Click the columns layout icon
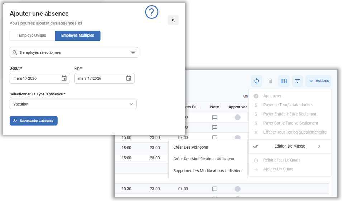The width and height of the screenshot is (342, 201). (x=284, y=81)
